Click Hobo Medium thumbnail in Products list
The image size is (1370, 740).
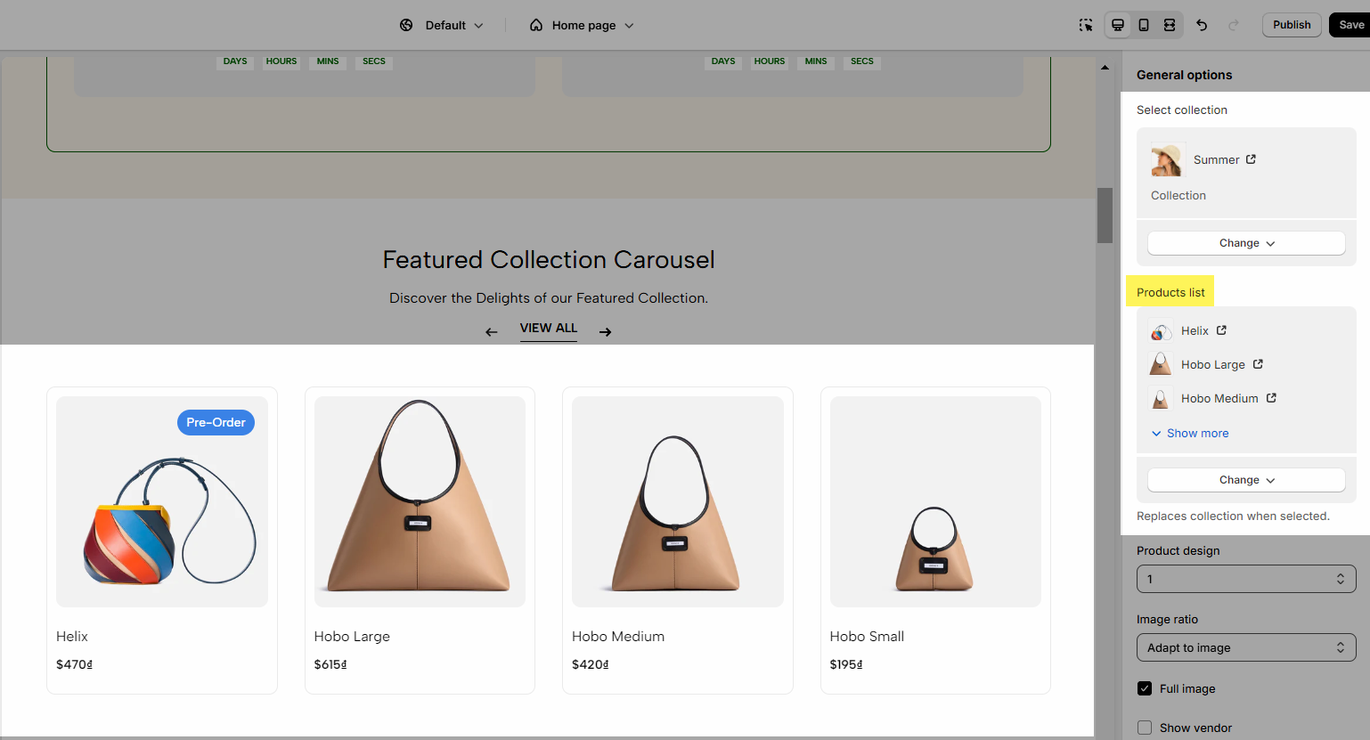(x=1161, y=398)
